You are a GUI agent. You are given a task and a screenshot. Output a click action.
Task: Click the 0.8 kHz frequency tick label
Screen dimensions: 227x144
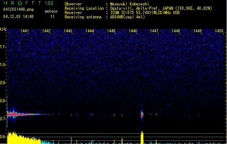tap(3, 101)
